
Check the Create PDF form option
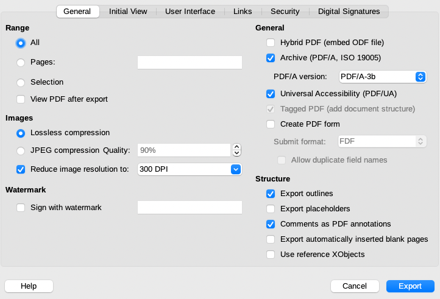point(271,124)
